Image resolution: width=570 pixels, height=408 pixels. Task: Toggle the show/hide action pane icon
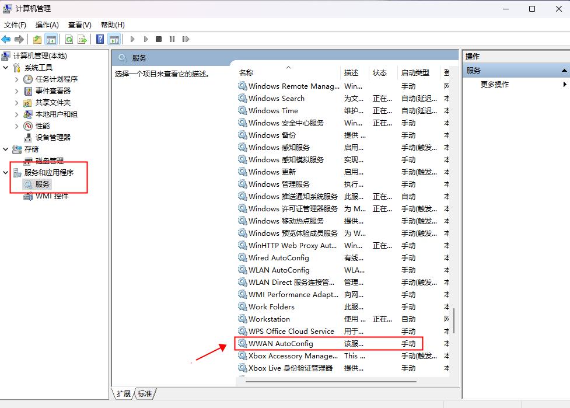[114, 39]
